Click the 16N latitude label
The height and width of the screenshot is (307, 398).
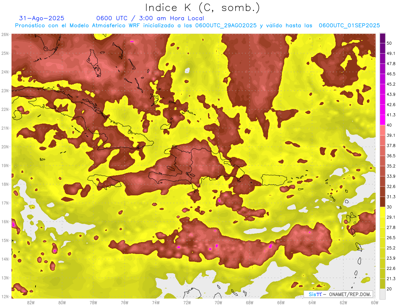point(5,222)
